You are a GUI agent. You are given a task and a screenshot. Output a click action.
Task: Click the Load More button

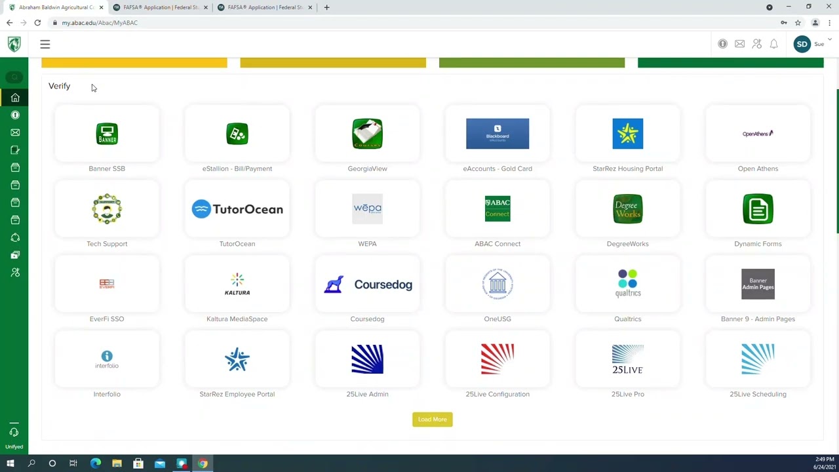[x=433, y=420]
